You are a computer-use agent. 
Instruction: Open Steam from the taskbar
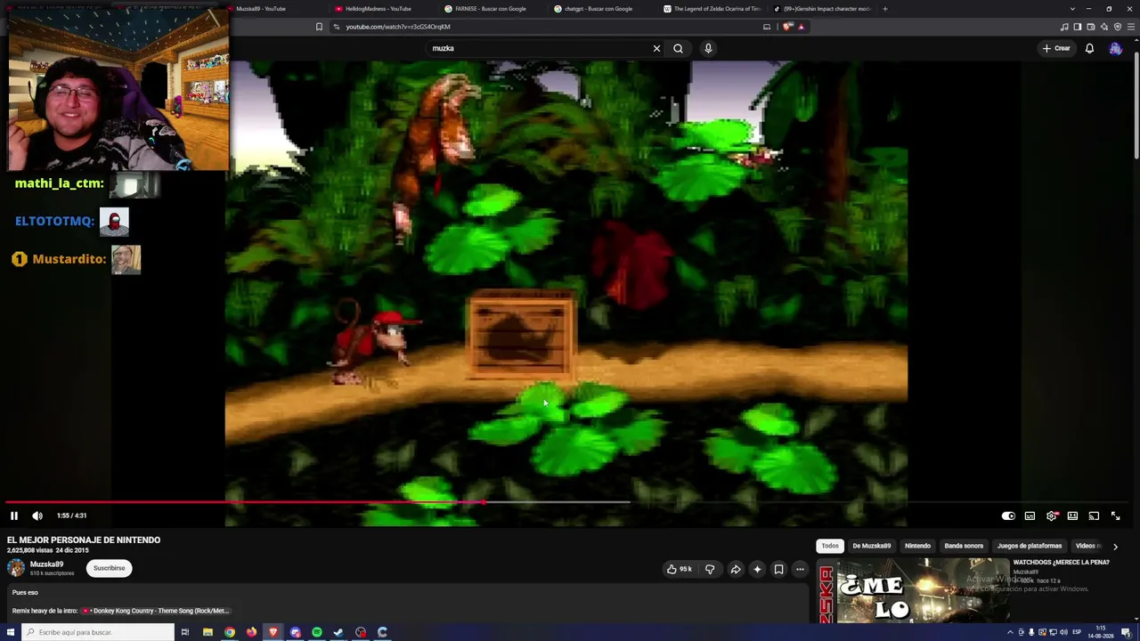338,632
